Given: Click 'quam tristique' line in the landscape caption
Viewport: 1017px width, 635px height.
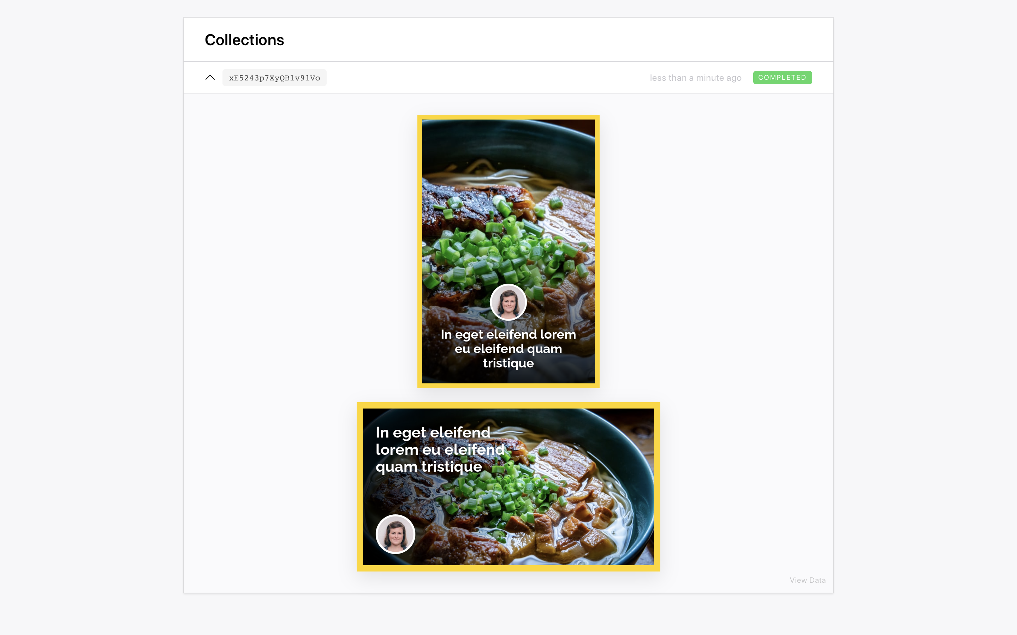Looking at the screenshot, I should pos(429,467).
